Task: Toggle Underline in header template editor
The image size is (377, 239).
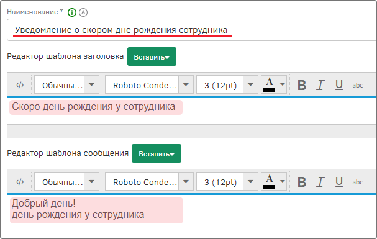Action: (339, 85)
